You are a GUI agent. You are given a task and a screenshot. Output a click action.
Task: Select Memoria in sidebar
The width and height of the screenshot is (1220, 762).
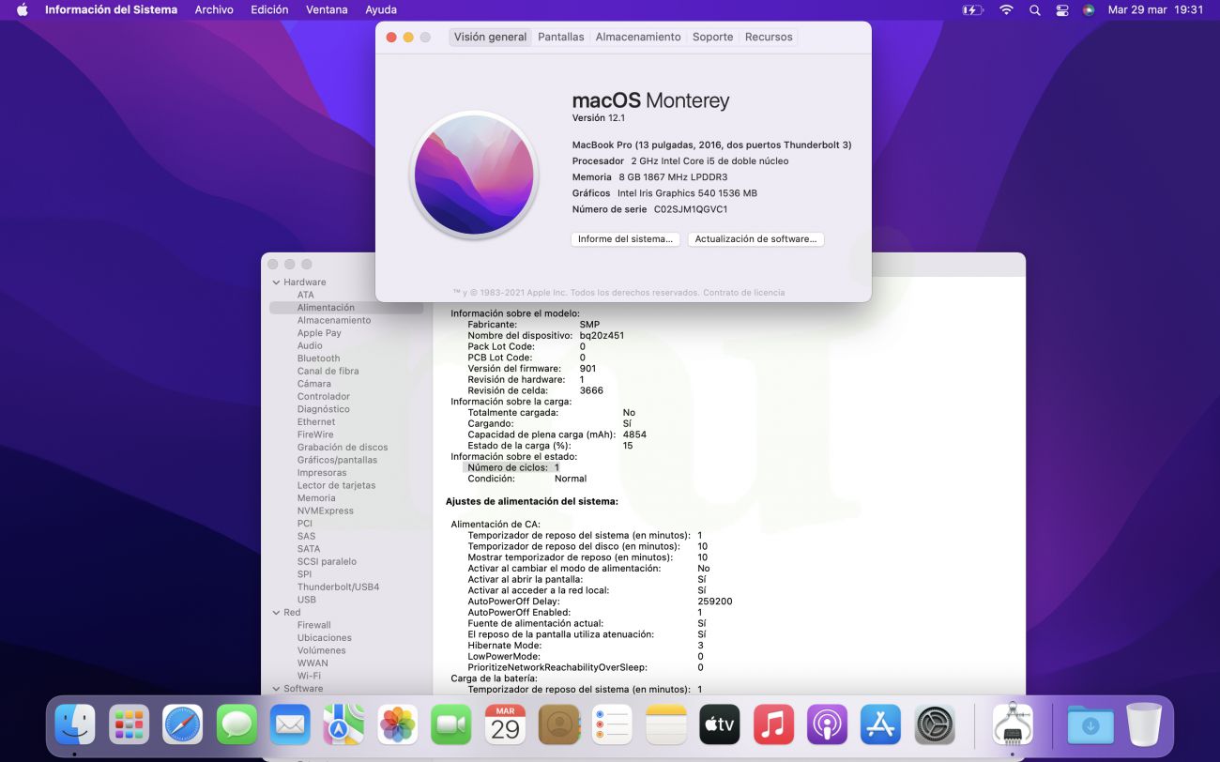click(316, 498)
